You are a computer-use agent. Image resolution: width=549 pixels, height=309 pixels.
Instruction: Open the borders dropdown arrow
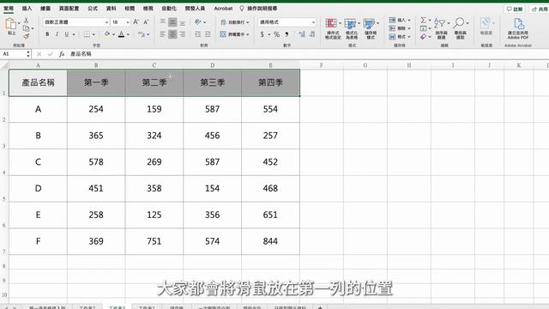94,34
